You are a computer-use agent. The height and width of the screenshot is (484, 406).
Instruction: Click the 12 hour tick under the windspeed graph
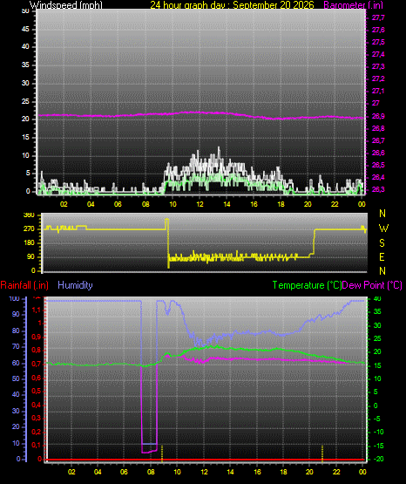pyautogui.click(x=200, y=204)
